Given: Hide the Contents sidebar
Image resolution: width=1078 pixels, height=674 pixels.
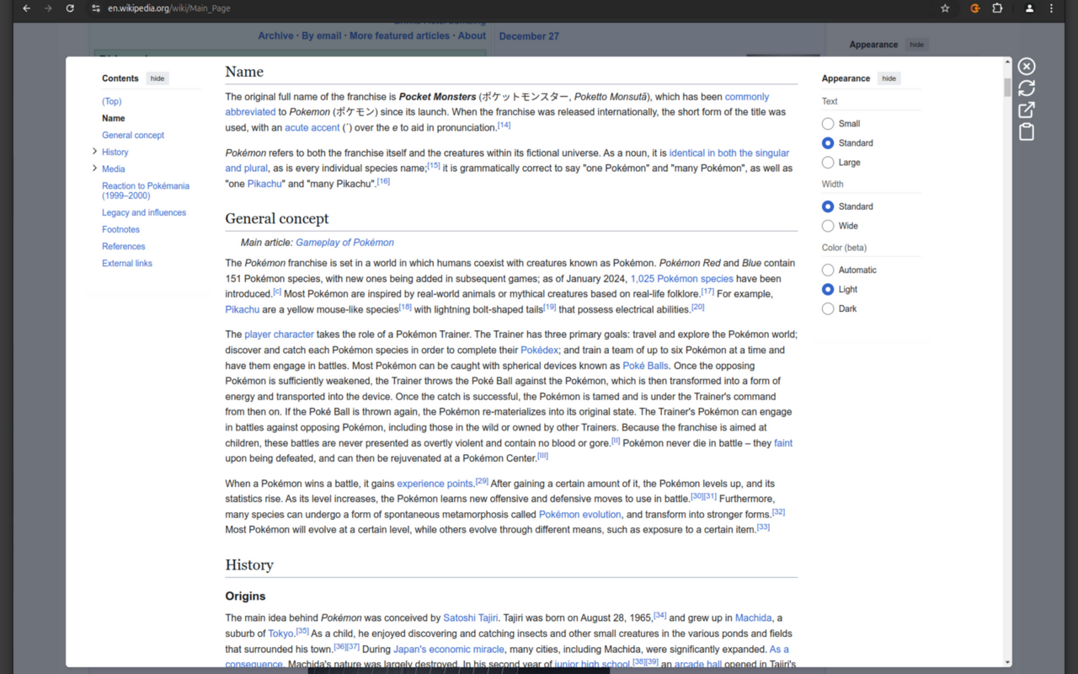Looking at the screenshot, I should click(x=157, y=78).
